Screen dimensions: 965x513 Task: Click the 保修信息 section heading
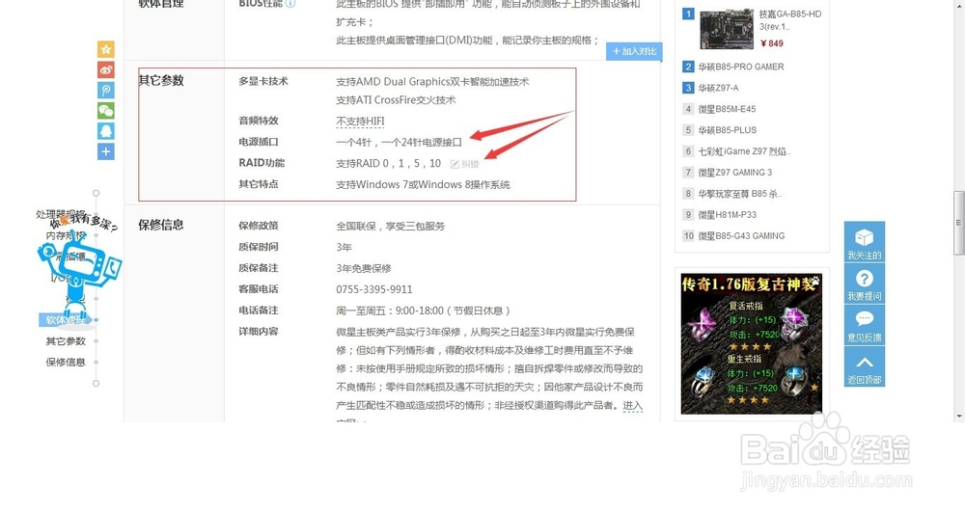[161, 225]
